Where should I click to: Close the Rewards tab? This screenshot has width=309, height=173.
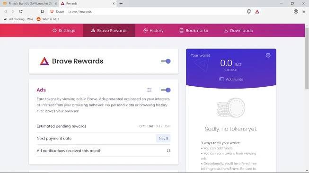coord(114,3)
